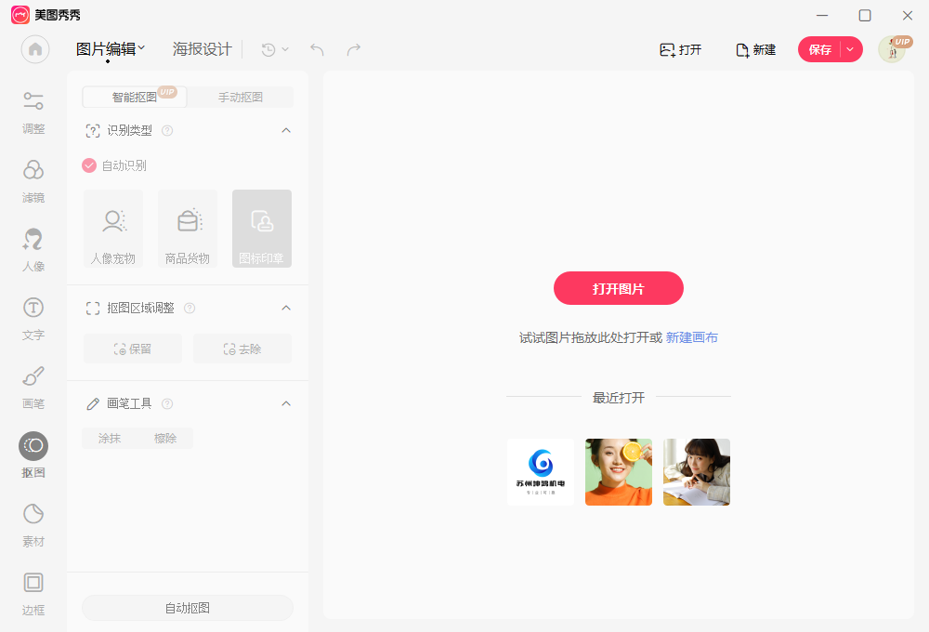Viewport: 929px width, 632px height.
Task: Switch to the 手动抠图 tab
Action: [x=240, y=97]
